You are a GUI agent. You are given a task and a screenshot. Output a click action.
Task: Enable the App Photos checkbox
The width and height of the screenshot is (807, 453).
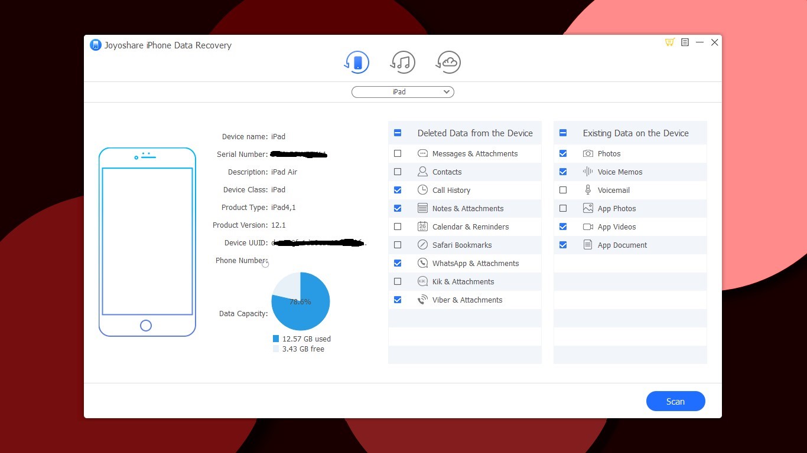[563, 208]
